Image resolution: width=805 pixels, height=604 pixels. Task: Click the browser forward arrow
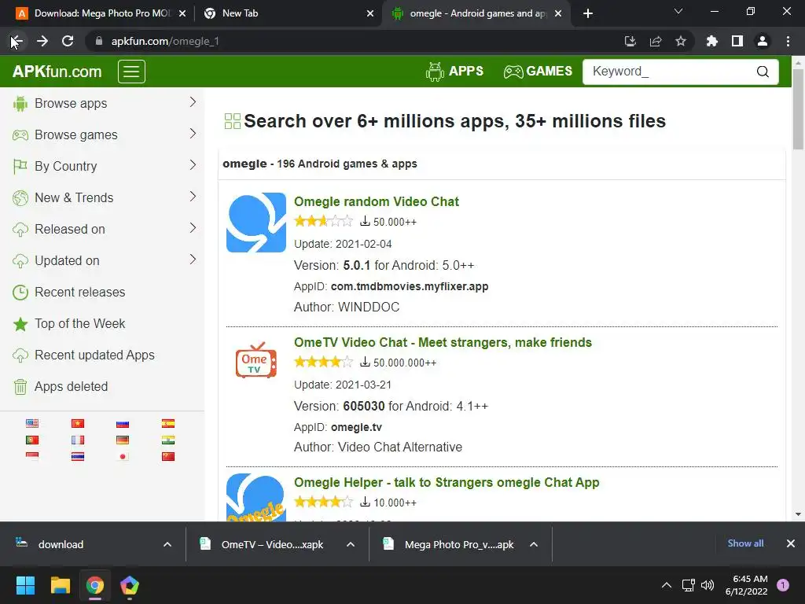point(42,41)
